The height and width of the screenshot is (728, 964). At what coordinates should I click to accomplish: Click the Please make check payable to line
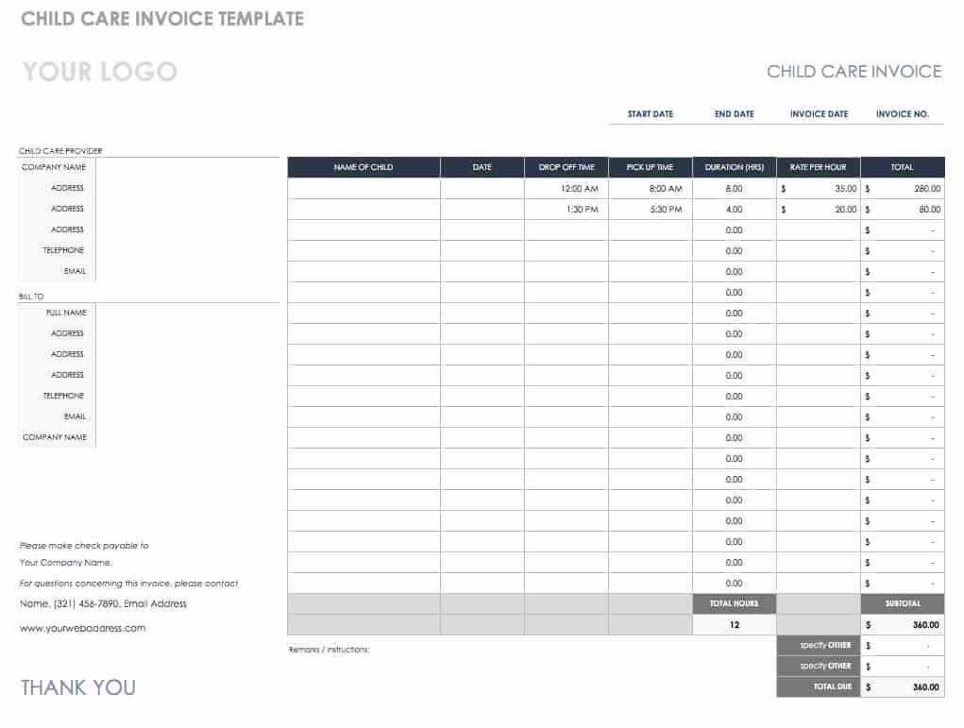pyautogui.click(x=84, y=546)
